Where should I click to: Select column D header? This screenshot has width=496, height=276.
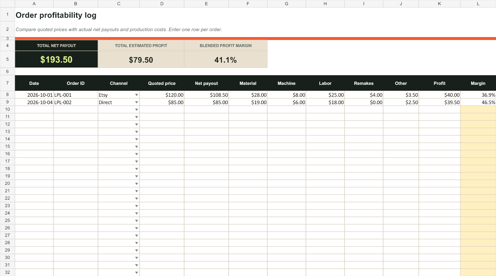[x=162, y=4]
